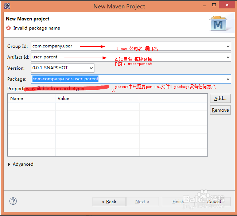Click the 'Package:' label
Screen dimensions: 237x216
17,79
